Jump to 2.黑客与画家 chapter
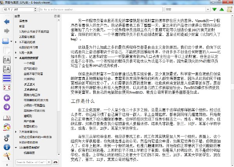The height and width of the screenshot is (167, 234). point(27,37)
